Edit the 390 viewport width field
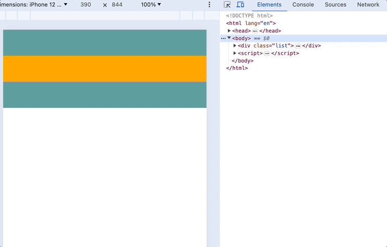The image size is (387, 247). tap(86, 5)
